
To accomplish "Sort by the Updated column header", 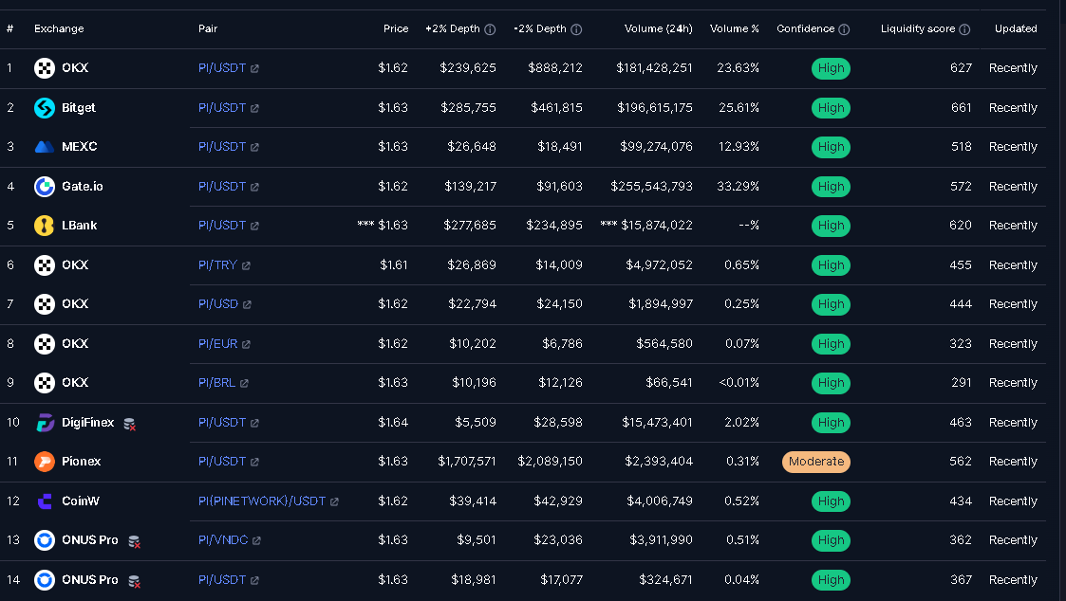I will [1016, 28].
